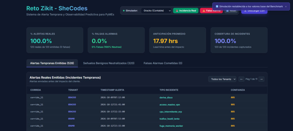Click the CORRIDA column header
Viewport: 293px width, 131px height.
36,90
